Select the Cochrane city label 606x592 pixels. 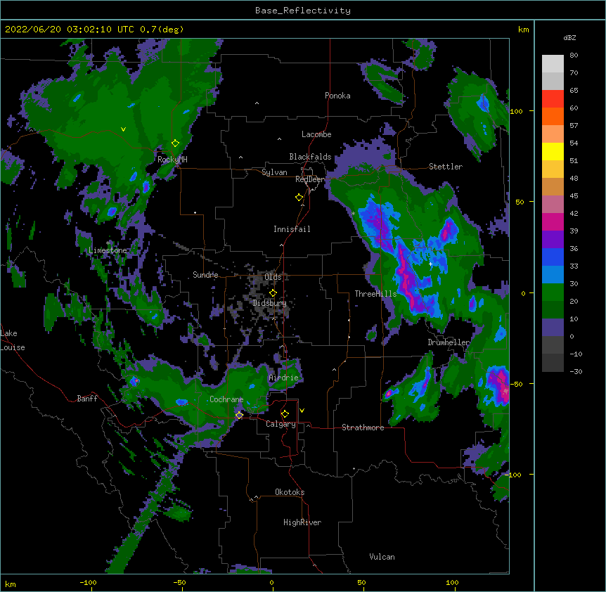tap(226, 399)
